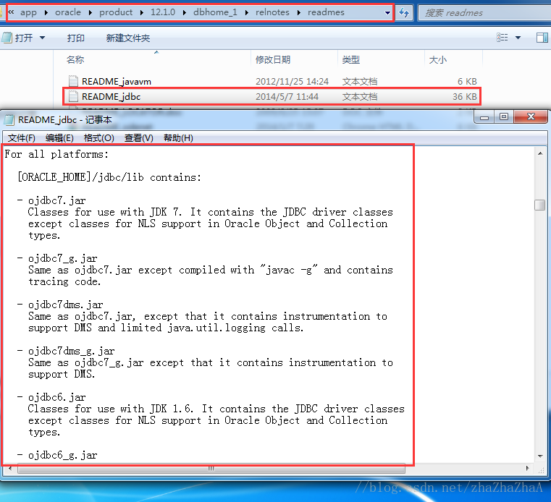
Task: Open the address bar history dropdown arrow
Action: 387,13
